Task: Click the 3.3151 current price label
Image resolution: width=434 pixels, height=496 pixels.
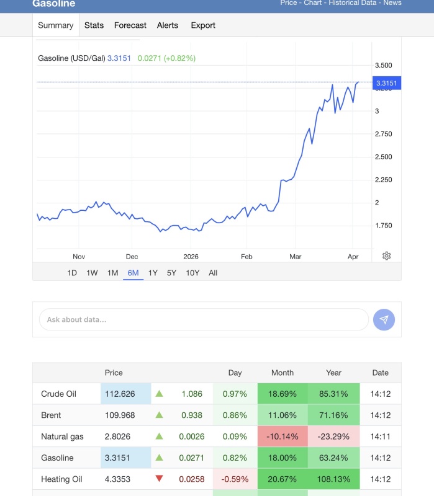Action: (x=387, y=83)
